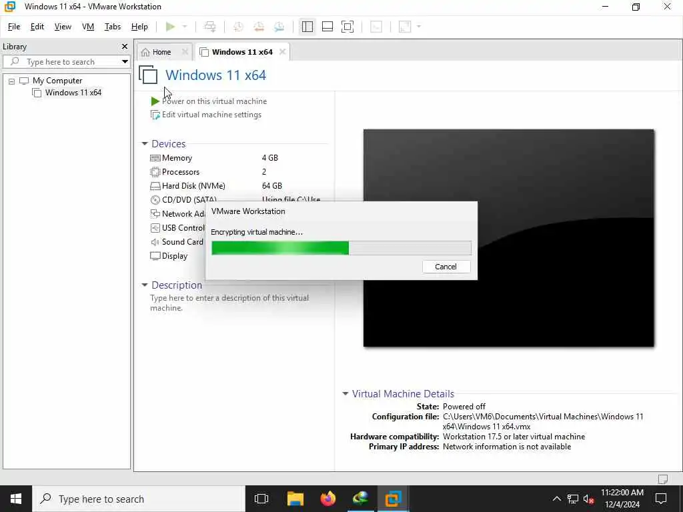Open the Snapshot Manager toolbar icon

point(279,27)
